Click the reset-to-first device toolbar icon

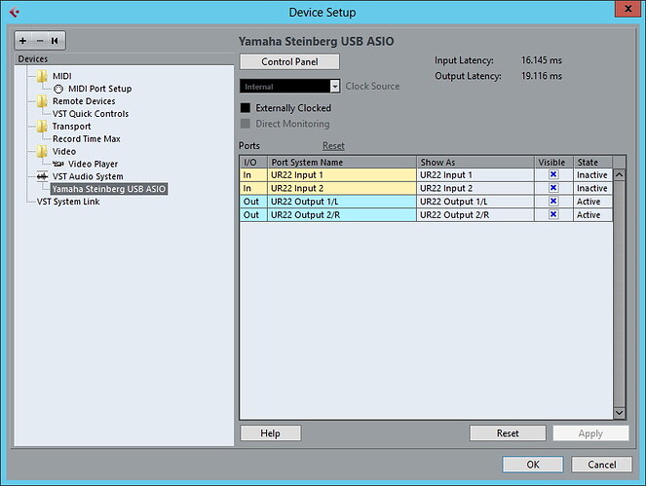pos(55,40)
